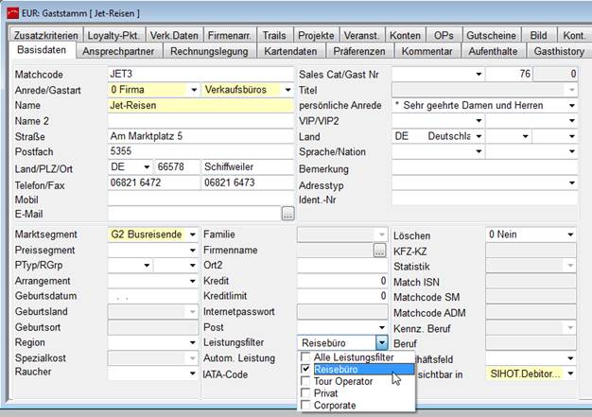Viewport: 592px width, 417px height.
Task: Click the empty Mobil field
Action: [x=200, y=199]
